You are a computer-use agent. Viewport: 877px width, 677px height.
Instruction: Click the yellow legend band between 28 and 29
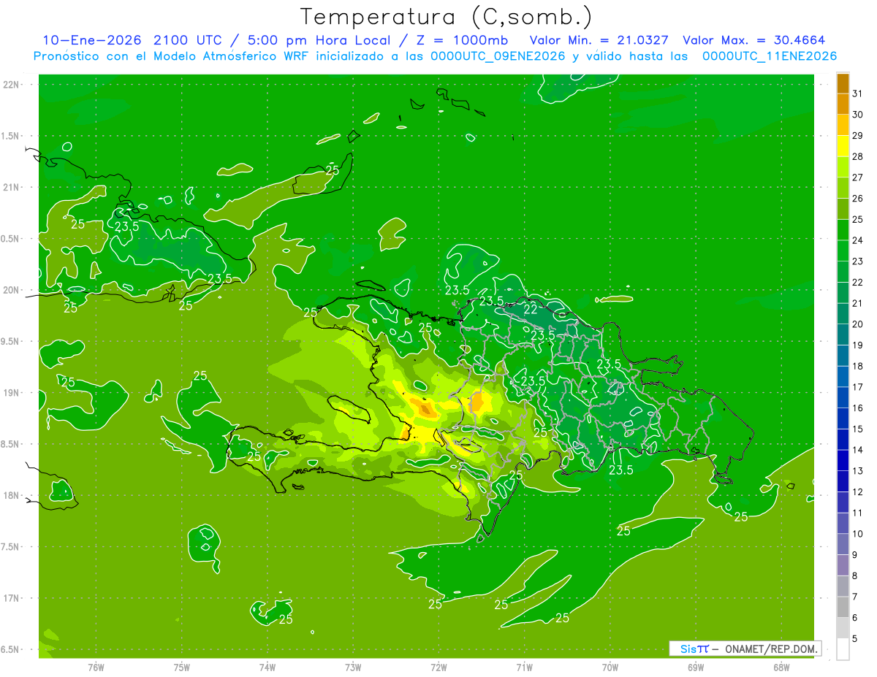coord(843,146)
